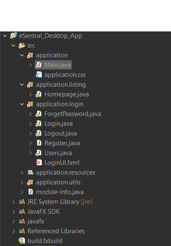Expand the Main.java node

pyautogui.click(x=30, y=65)
